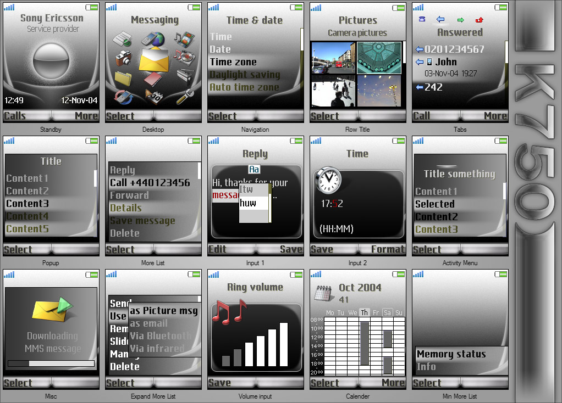Click the mobile phone icon beside John
The image size is (562, 403).
(429, 62)
